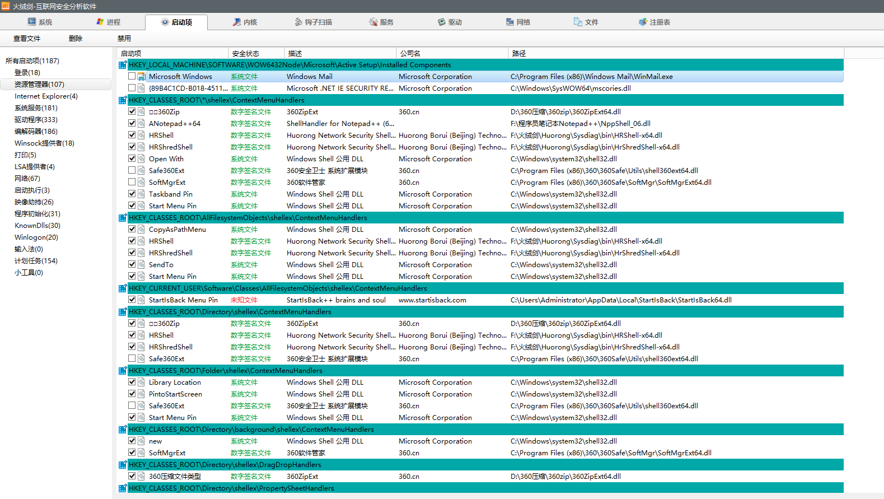Sort list by the 安全状态 column header
The width and height of the screenshot is (884, 499).
(246, 53)
